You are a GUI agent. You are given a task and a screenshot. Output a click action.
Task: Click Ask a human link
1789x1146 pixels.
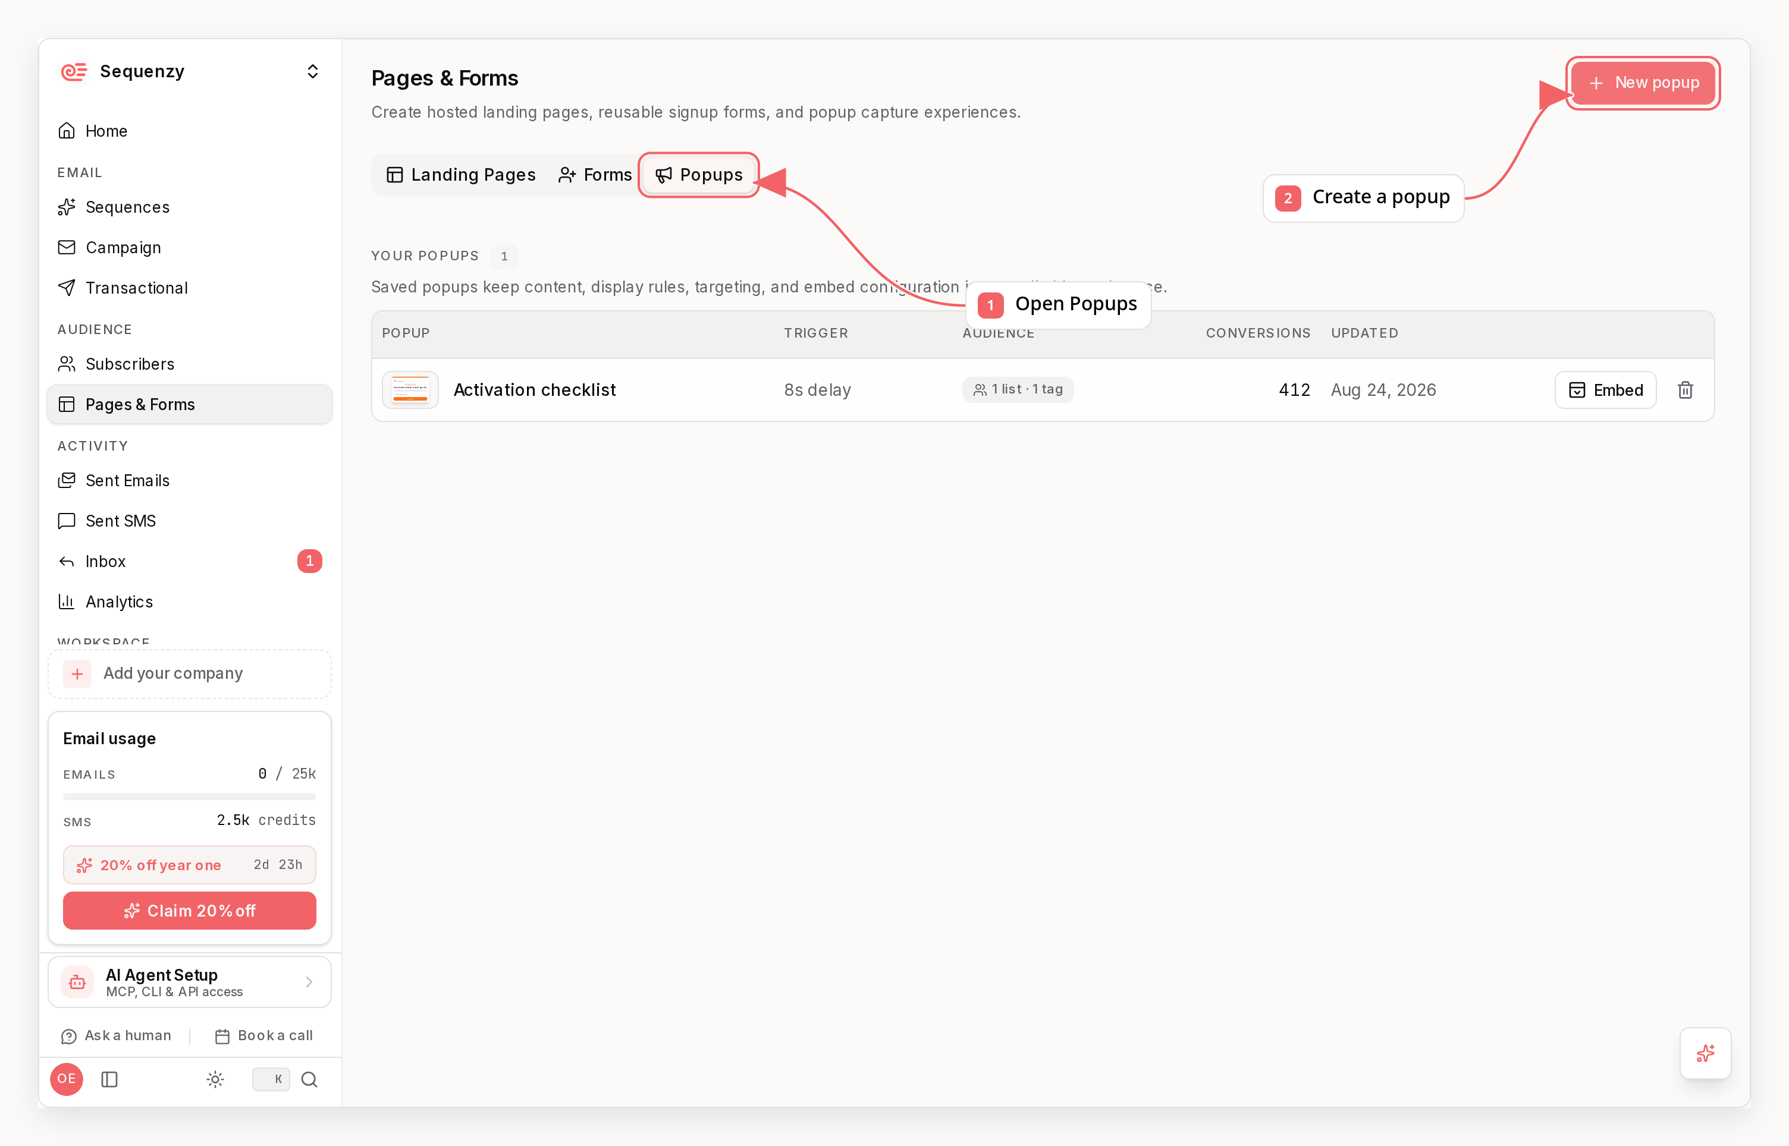(x=117, y=1036)
